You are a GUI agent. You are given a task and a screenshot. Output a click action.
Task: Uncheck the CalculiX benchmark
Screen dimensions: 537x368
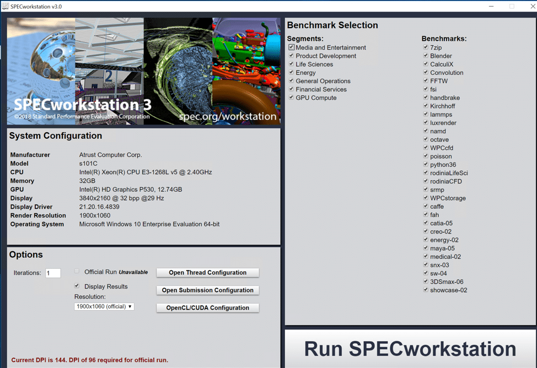pyautogui.click(x=426, y=64)
